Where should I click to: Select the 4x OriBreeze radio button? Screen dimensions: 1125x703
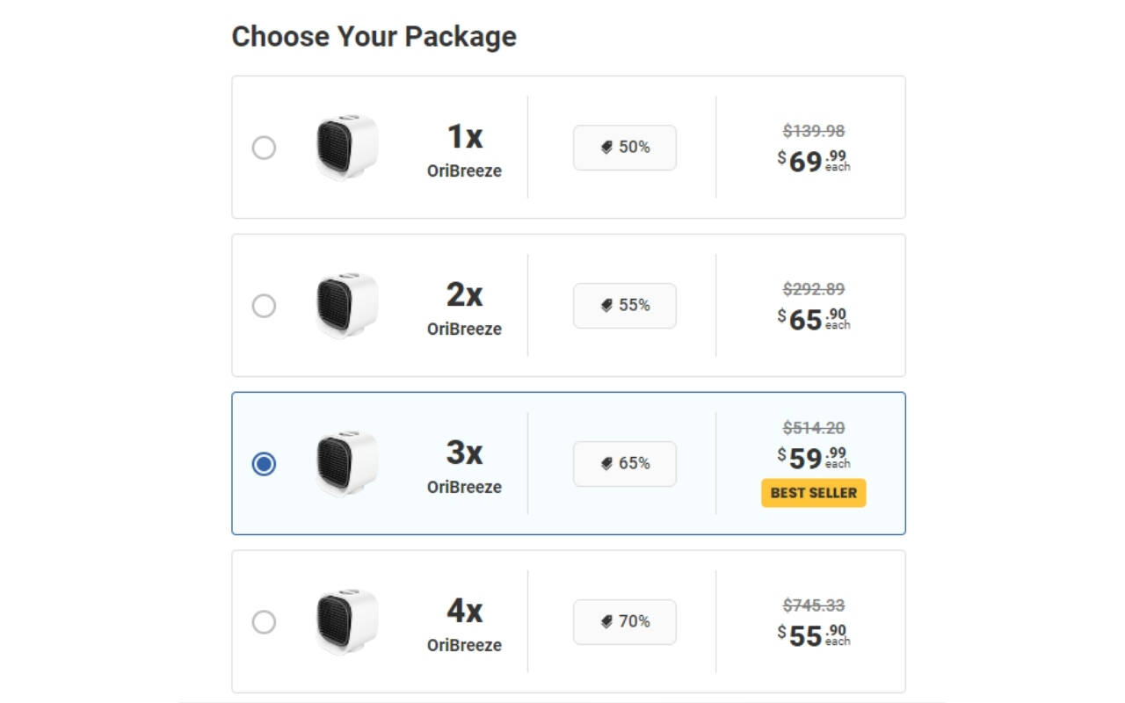[264, 622]
